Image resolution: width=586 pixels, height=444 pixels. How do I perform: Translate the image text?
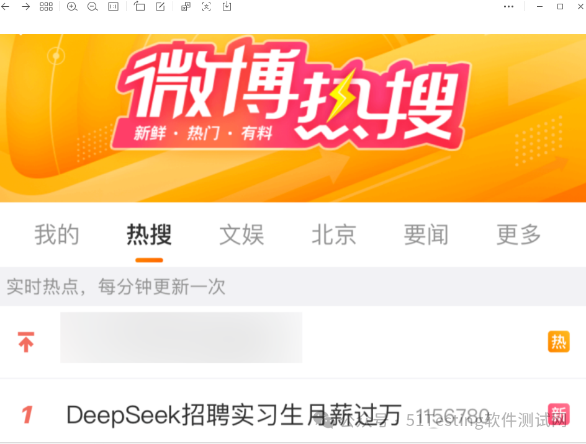[x=186, y=6]
